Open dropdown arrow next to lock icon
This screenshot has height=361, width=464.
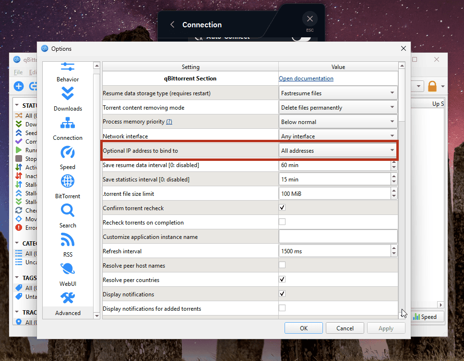(x=443, y=86)
